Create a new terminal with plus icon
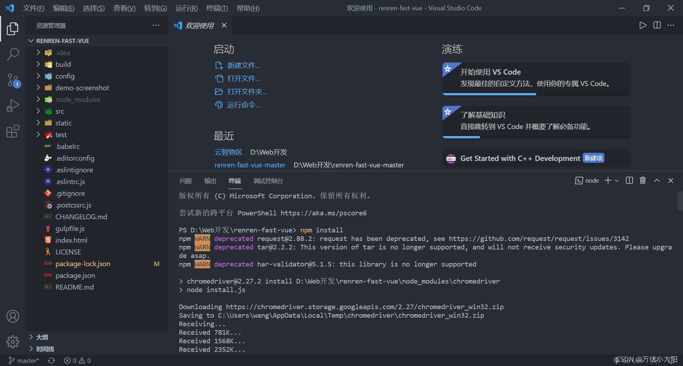This screenshot has height=366, width=683. click(608, 181)
